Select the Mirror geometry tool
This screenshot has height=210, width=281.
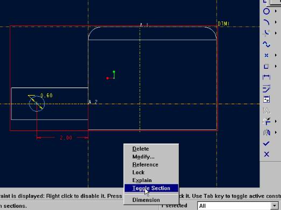[x=266, y=133]
